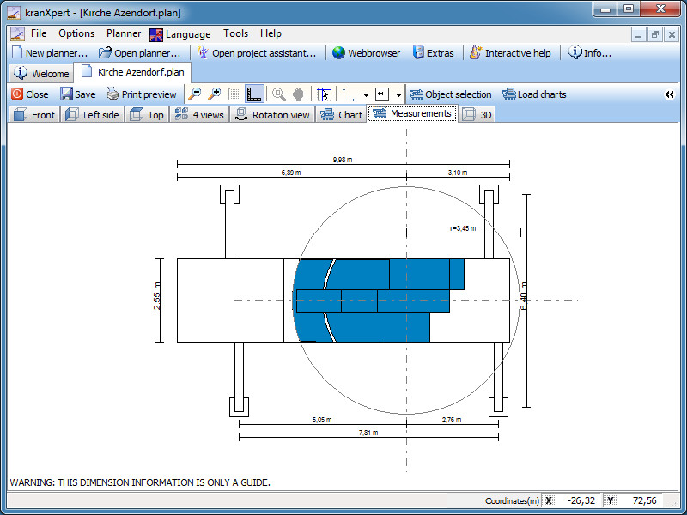687x515 pixels.
Task: Open the Planner menu
Action: tap(124, 33)
